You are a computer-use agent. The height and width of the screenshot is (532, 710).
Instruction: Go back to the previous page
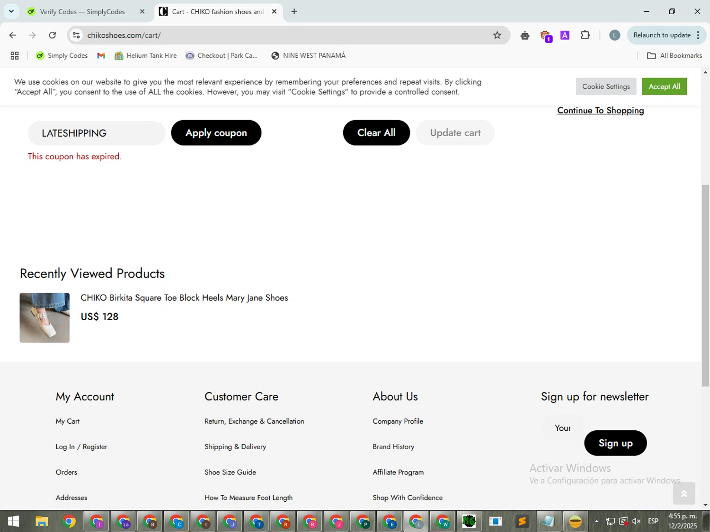[x=13, y=35]
